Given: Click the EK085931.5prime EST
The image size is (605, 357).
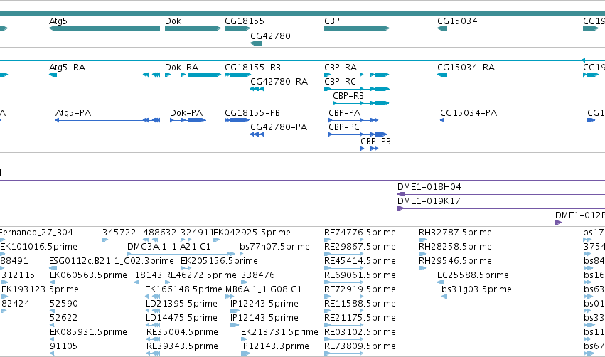Looking at the screenshot, I should coord(52,340).
